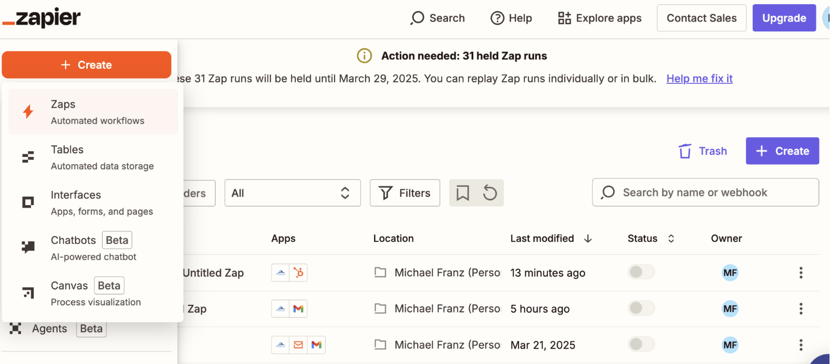Screen dimensions: 830x364
Task: Click the Agents icon in sidebar
Action: 15,329
